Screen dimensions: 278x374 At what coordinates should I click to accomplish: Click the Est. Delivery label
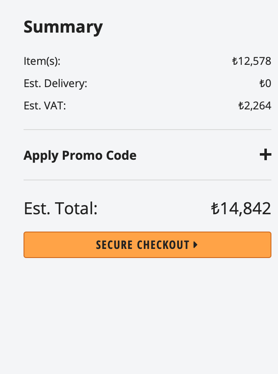(x=55, y=84)
